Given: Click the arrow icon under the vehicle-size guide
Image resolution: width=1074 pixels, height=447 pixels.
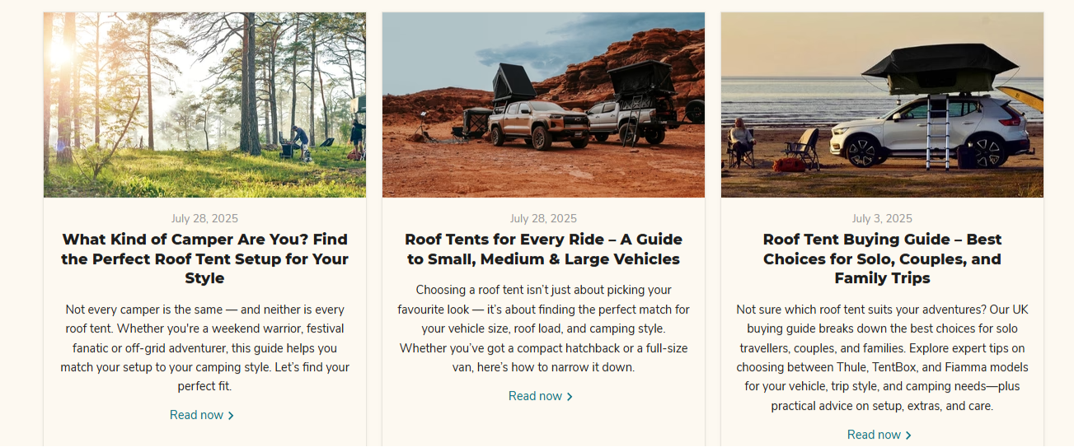Looking at the screenshot, I should 570,397.
